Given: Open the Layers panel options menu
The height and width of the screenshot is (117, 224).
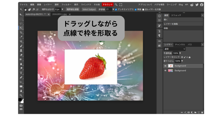Looking at the screenshot, I should click(202, 45).
